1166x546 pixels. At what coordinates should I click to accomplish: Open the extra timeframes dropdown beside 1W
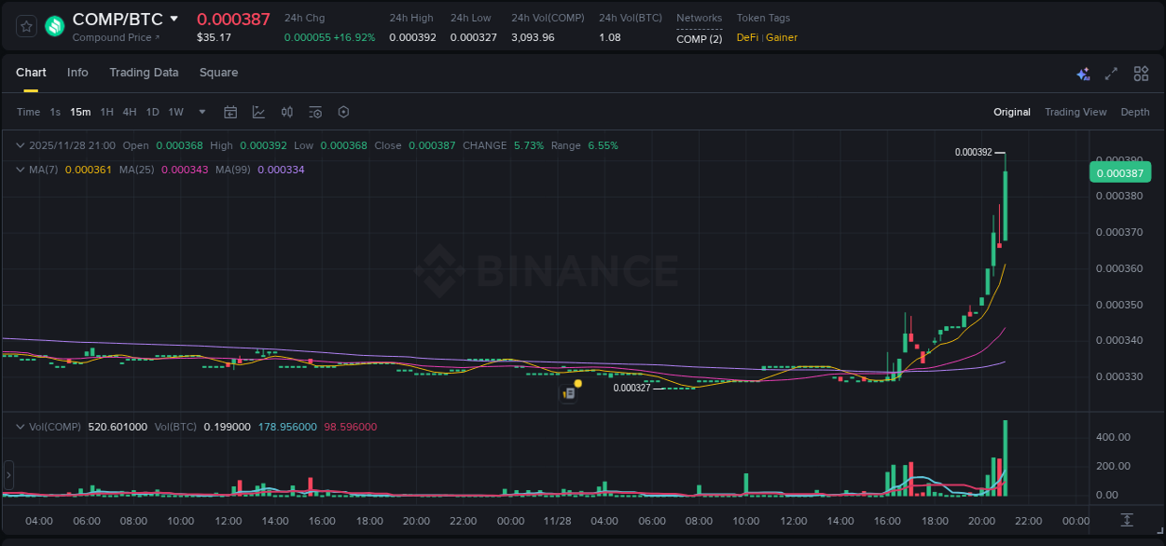click(x=201, y=112)
